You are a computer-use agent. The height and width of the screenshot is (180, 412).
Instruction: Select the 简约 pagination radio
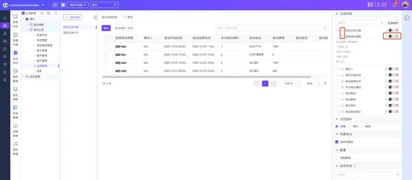click(349, 126)
